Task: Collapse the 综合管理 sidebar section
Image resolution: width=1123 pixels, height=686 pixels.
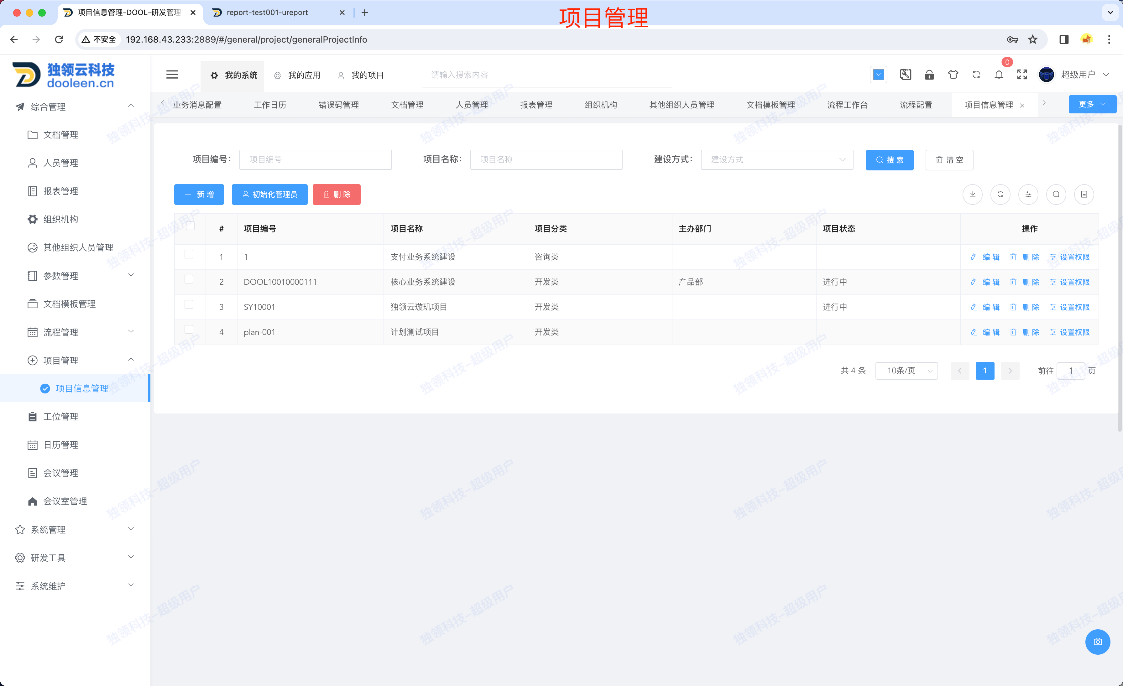Action: click(x=75, y=107)
